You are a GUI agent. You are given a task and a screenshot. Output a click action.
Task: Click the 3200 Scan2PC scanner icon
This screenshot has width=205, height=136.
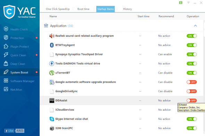[x=52, y=128]
